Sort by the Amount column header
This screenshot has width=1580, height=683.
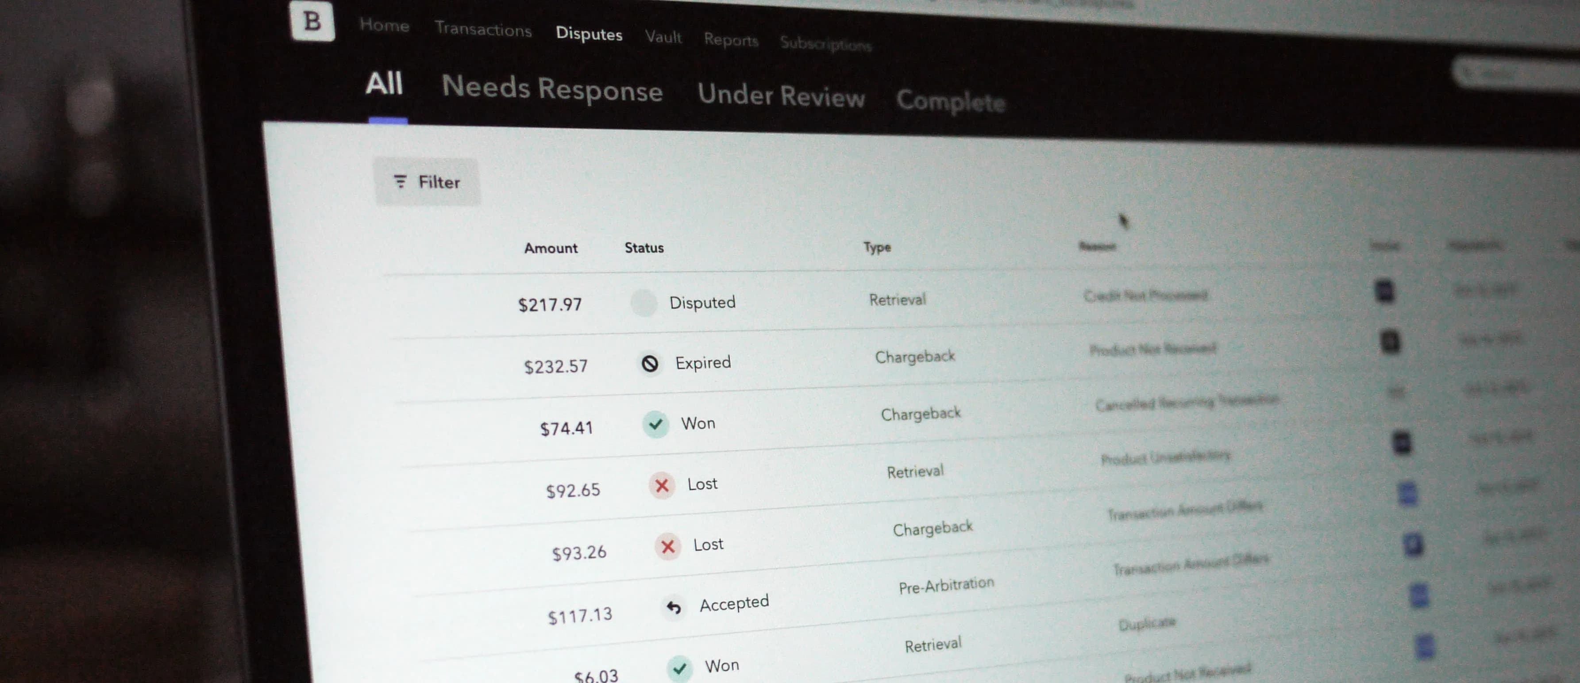click(x=550, y=248)
